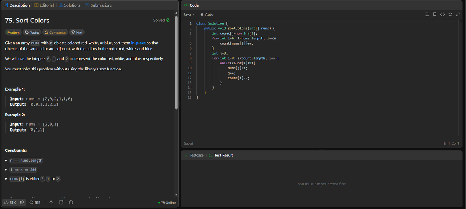Click the '75. Sort Colors' title
466x209 pixels.
(27, 20)
